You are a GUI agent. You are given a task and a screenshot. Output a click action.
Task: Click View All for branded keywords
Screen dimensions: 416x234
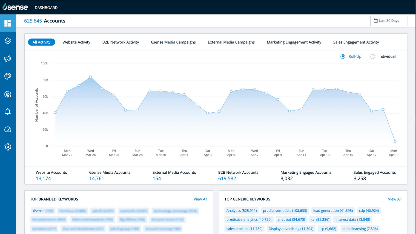coord(200,199)
